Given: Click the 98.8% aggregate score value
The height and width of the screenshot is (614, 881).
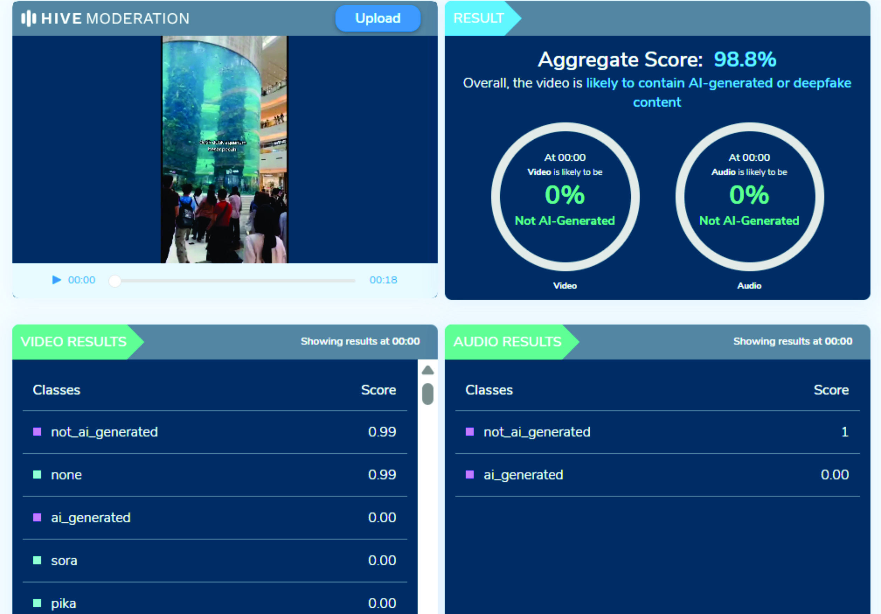Looking at the screenshot, I should point(745,60).
